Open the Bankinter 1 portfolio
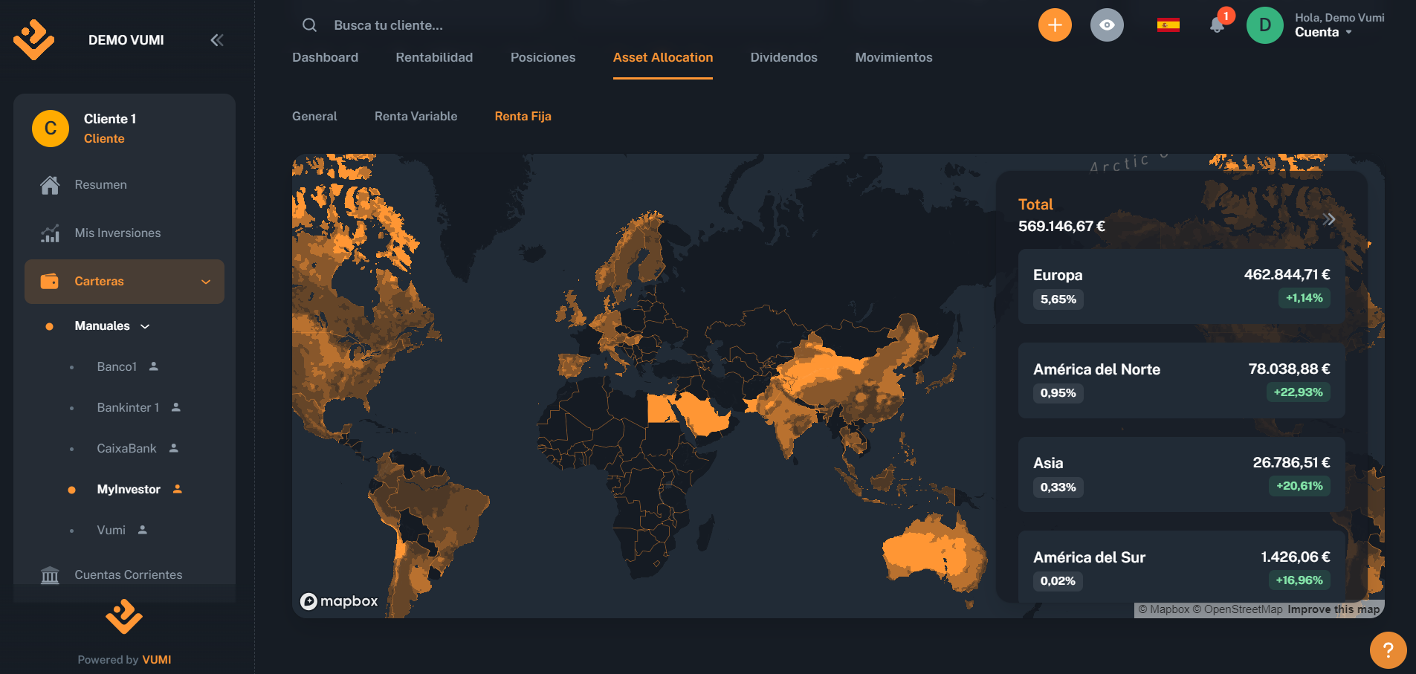The width and height of the screenshot is (1416, 674). pyautogui.click(x=128, y=407)
